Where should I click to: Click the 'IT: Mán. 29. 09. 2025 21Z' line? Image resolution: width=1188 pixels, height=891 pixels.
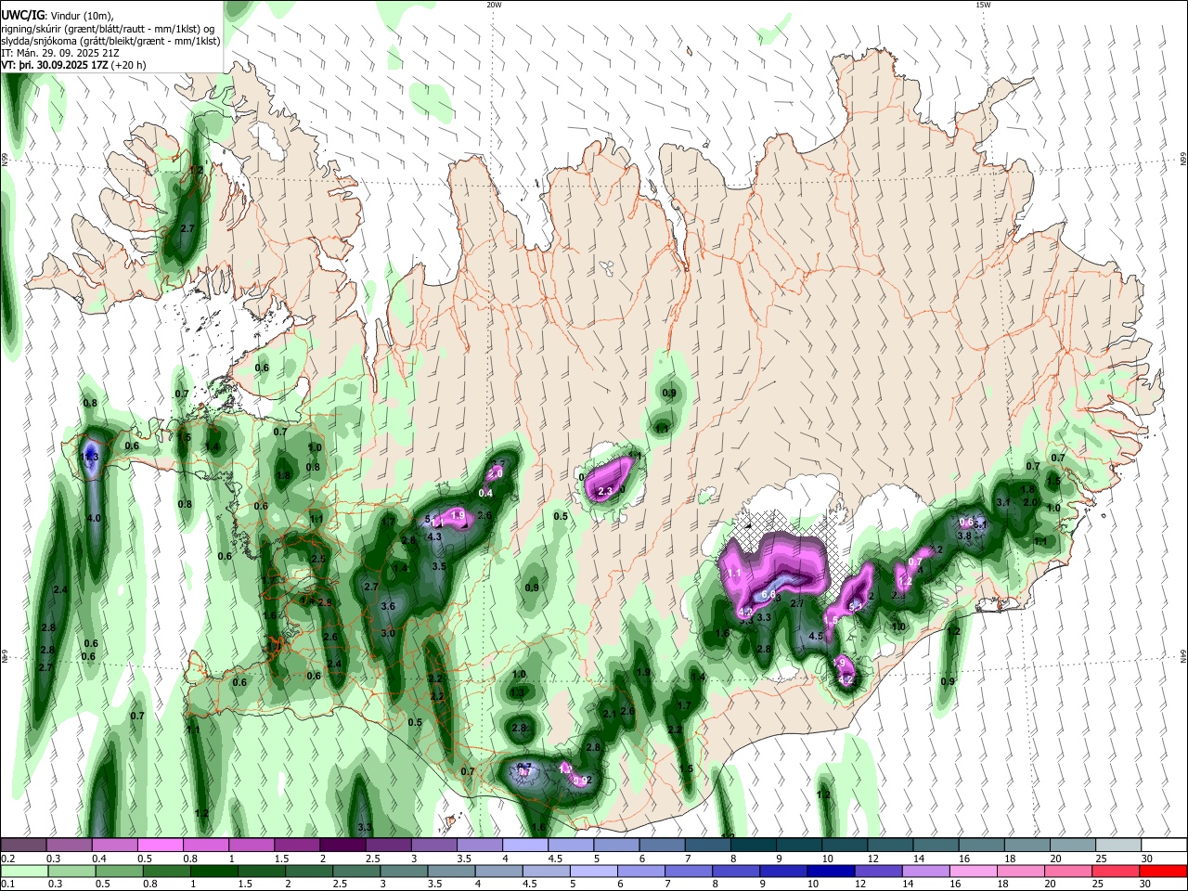coord(59,53)
